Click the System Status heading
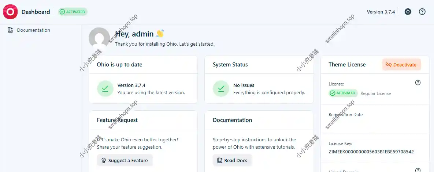Screen dimensions: 434x172 pyautogui.click(x=230, y=65)
